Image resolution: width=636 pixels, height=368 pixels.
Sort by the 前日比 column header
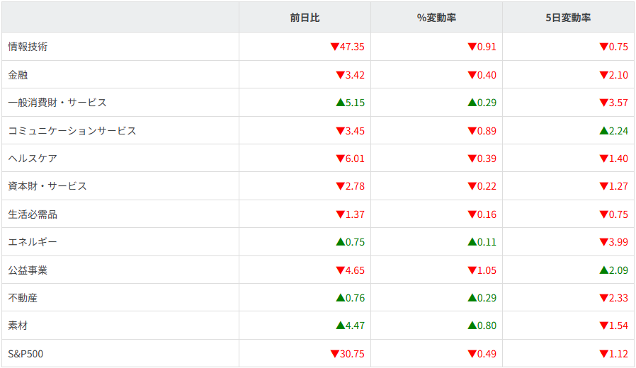[x=305, y=18]
